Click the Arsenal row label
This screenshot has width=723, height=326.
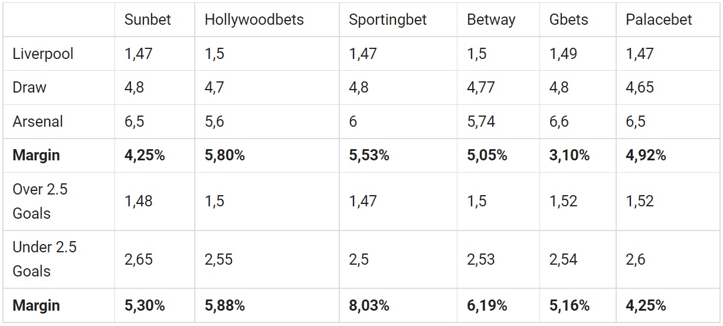[x=38, y=121]
